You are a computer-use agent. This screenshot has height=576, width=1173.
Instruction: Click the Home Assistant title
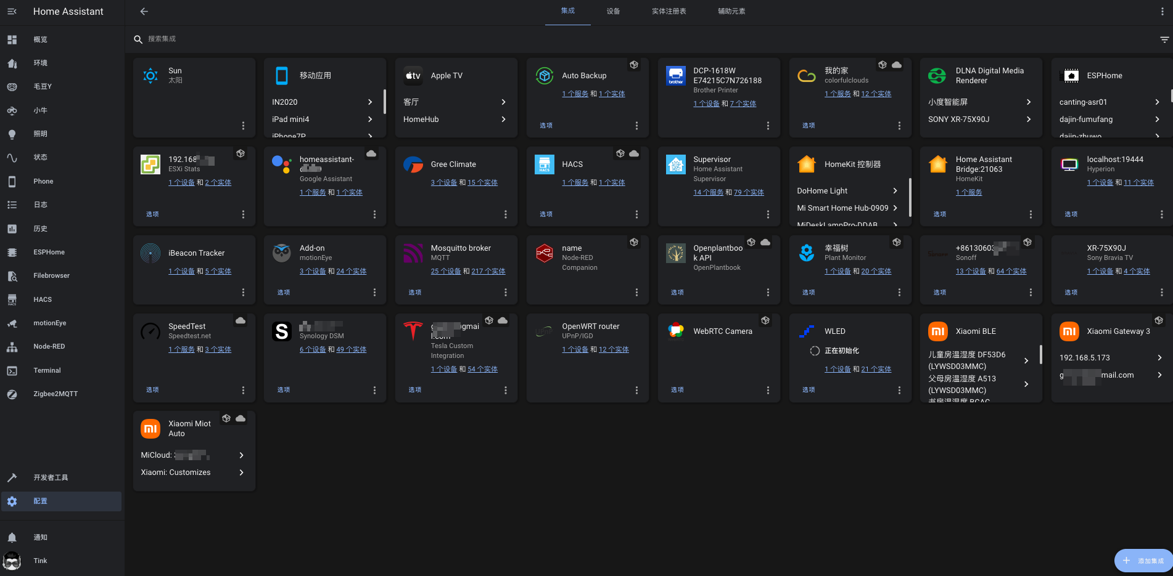pyautogui.click(x=68, y=12)
